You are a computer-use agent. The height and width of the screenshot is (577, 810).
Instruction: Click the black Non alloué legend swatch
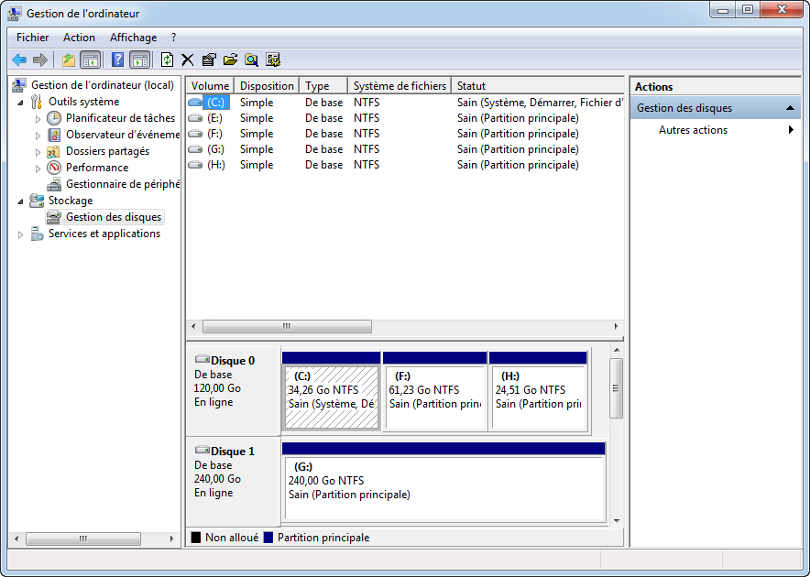(196, 538)
